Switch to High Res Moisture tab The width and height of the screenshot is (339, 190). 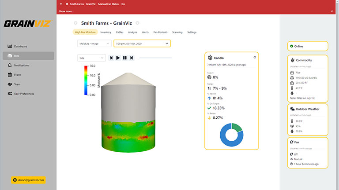pyautogui.click(x=85, y=32)
